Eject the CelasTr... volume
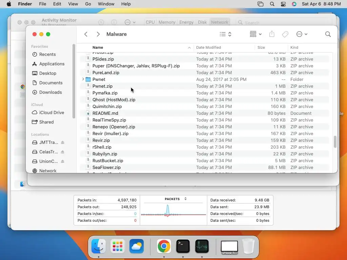347x260 pixels. (63, 152)
